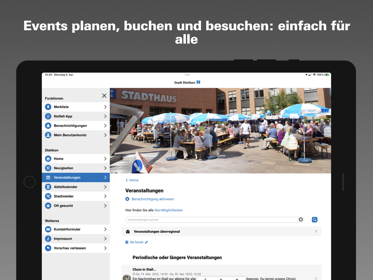This screenshot has width=373, height=280.
Task: Click the Stadt Dietikon crest icon in header
Action: click(198, 82)
